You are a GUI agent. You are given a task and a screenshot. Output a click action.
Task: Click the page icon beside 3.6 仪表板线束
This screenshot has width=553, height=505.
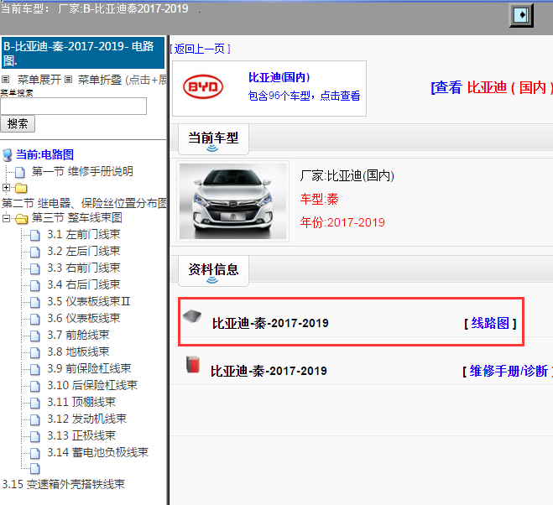pos(35,319)
